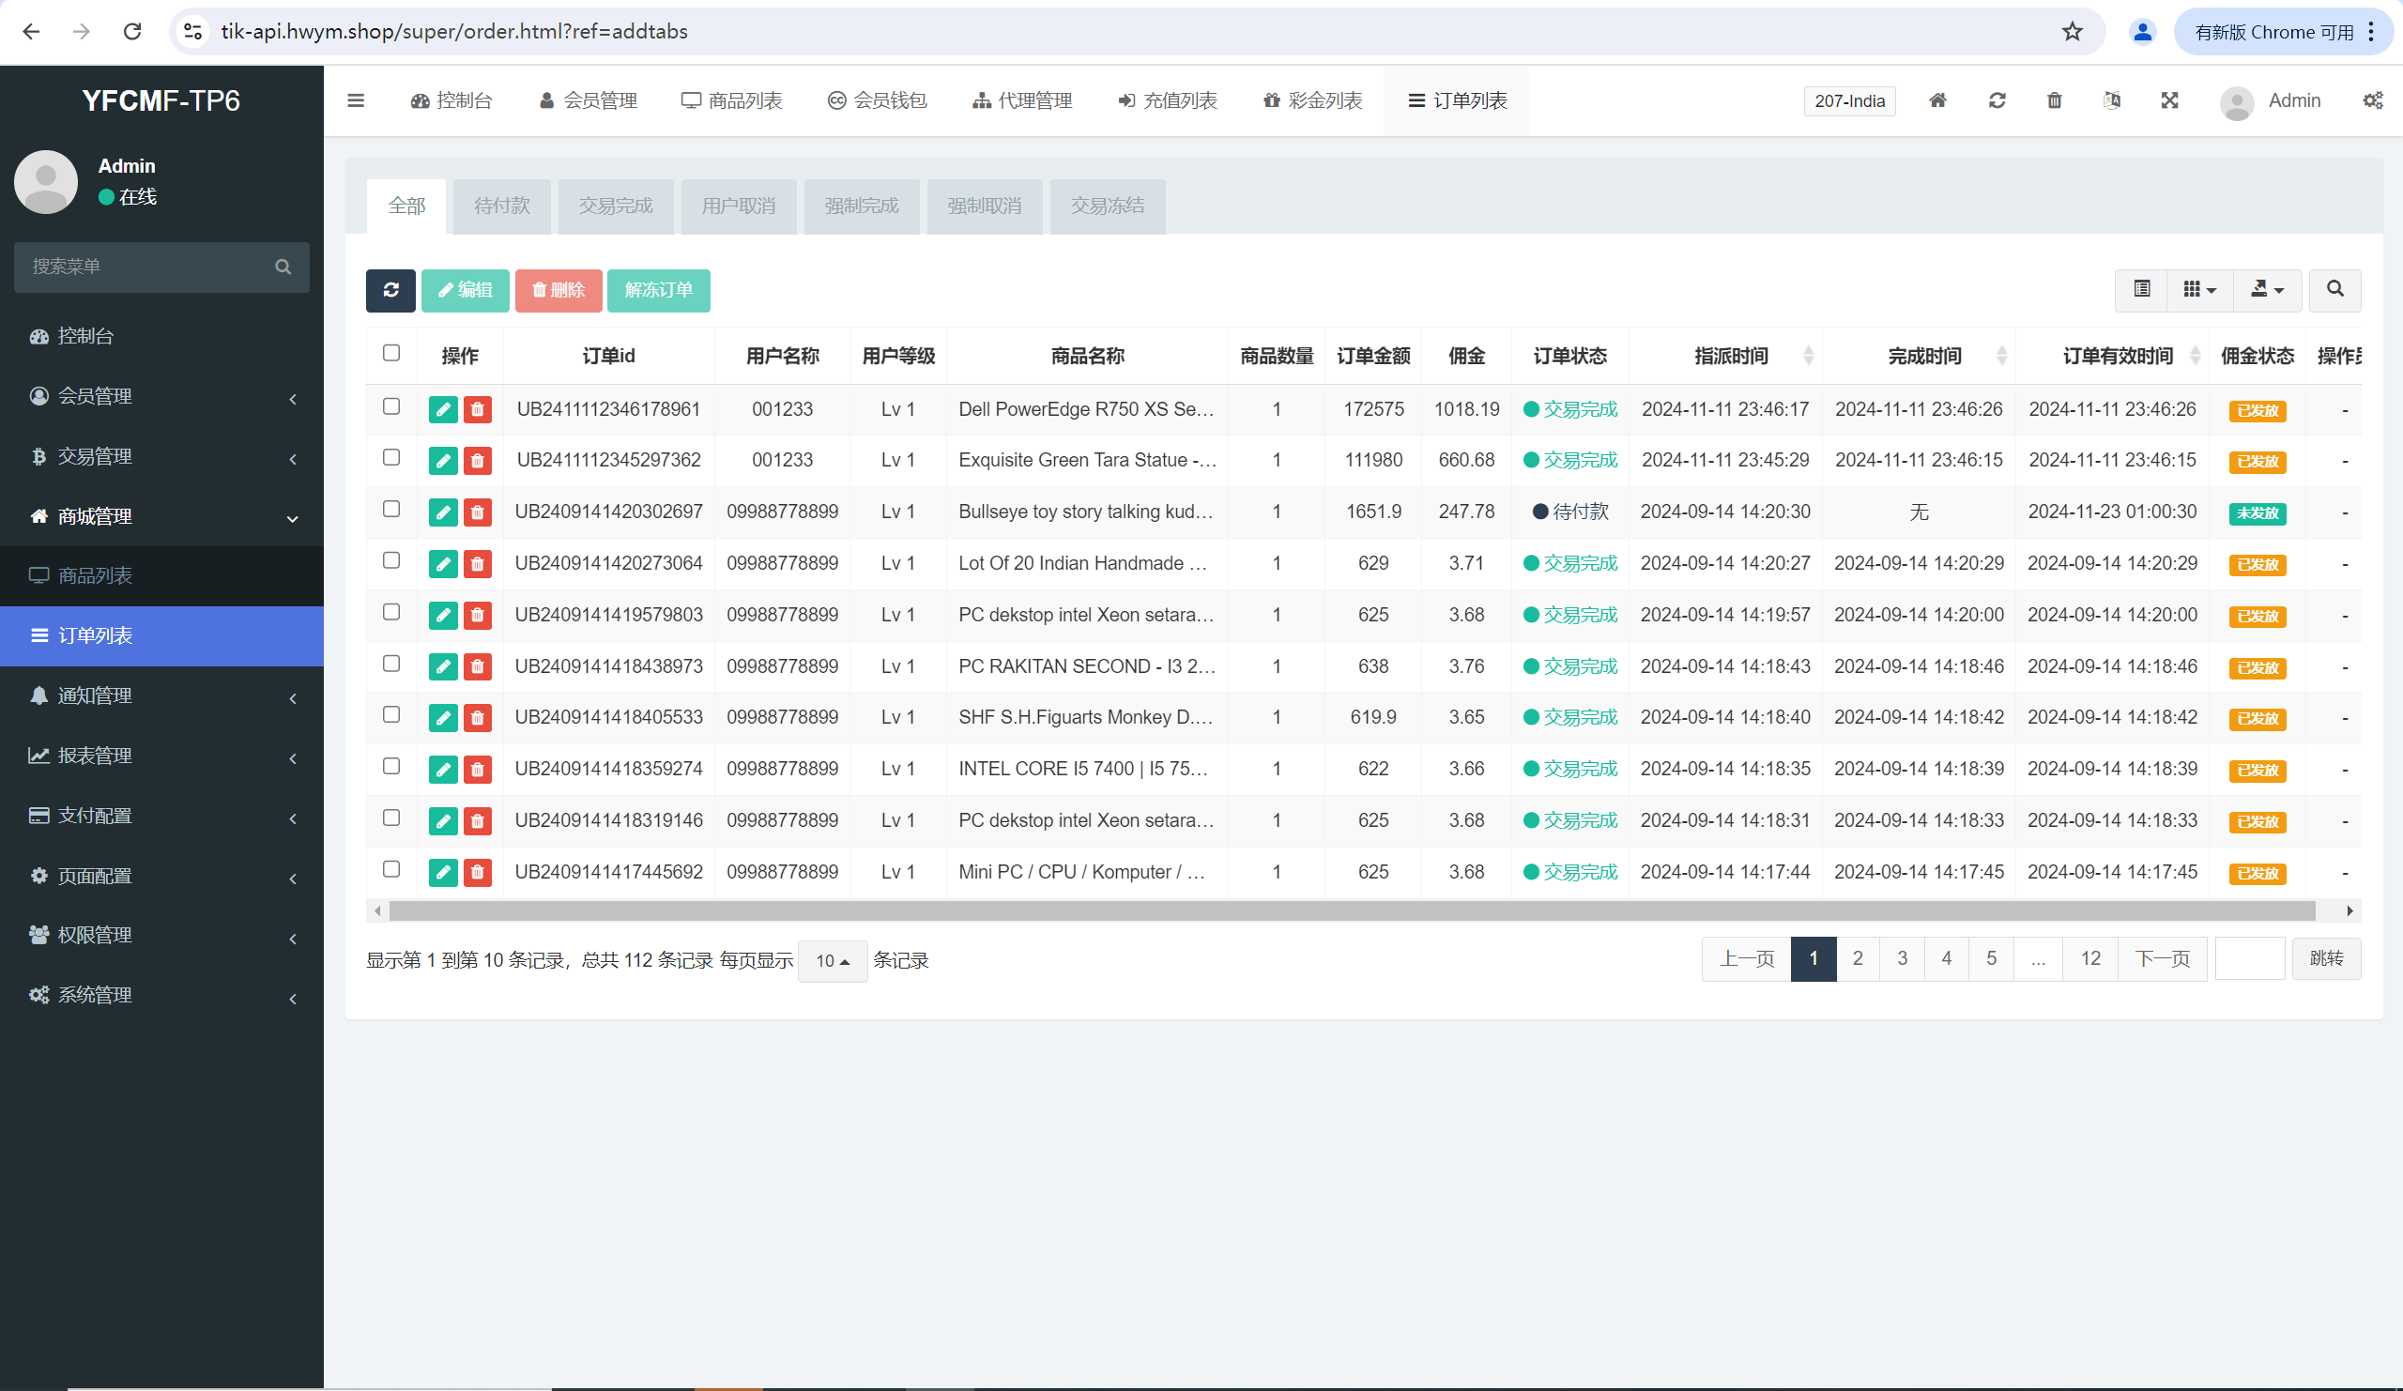Image resolution: width=2403 pixels, height=1391 pixels.
Task: Click the trash clear-cache icon in header
Action: pyautogui.click(x=2054, y=100)
